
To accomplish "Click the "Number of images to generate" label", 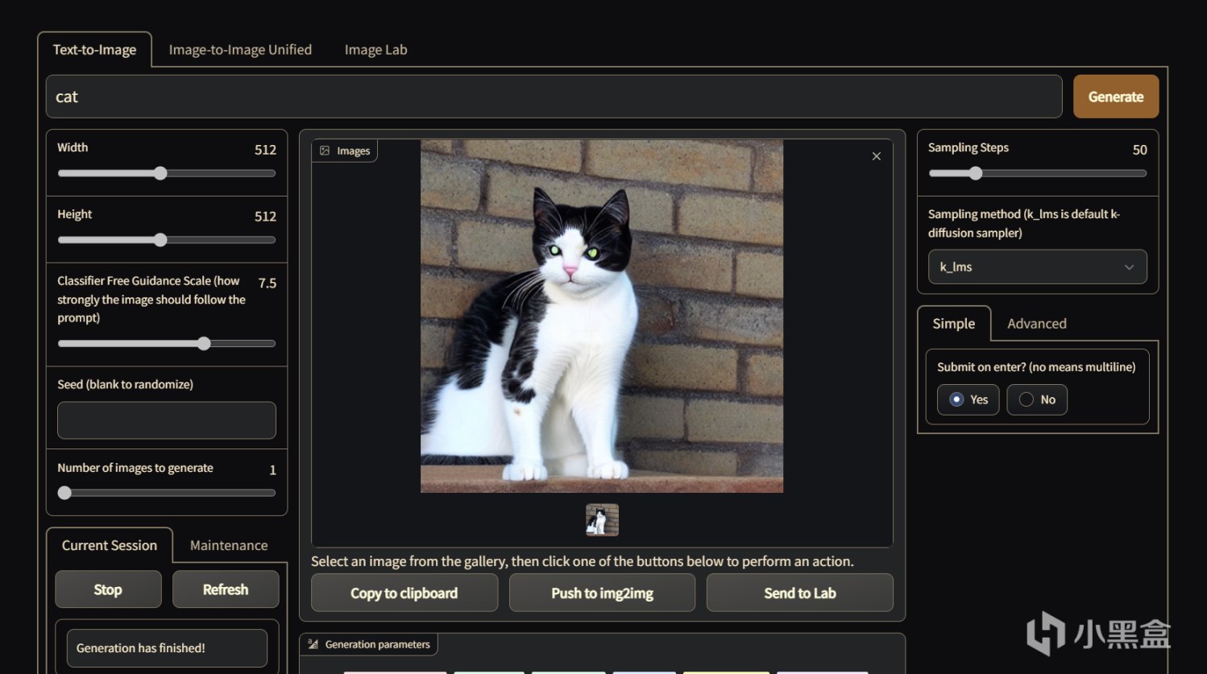I will click(135, 468).
